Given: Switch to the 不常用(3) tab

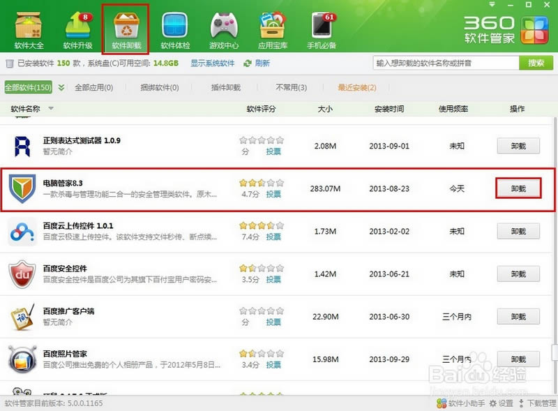Looking at the screenshot, I should click(291, 87).
